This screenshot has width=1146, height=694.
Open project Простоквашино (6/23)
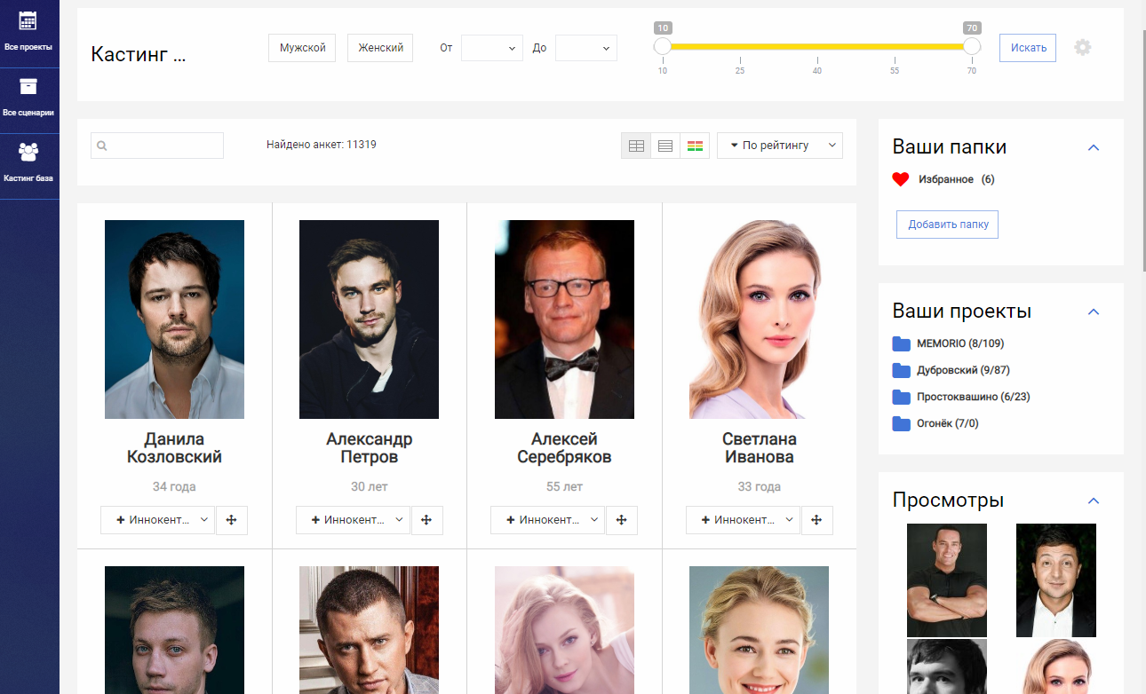click(974, 397)
